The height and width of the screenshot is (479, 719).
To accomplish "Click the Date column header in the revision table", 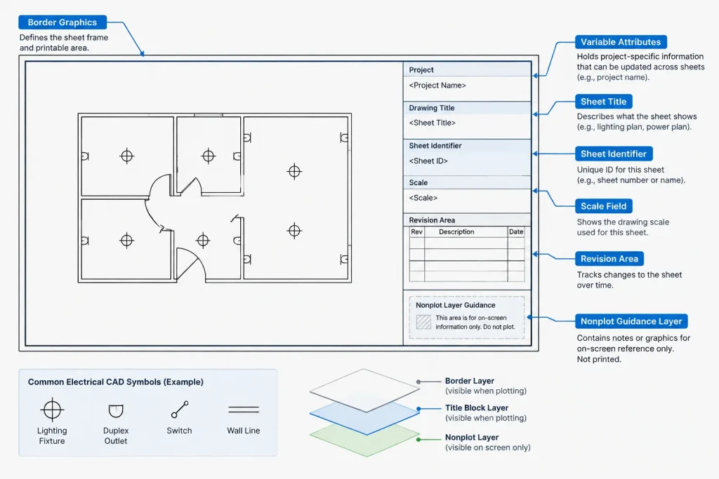I will pos(516,231).
